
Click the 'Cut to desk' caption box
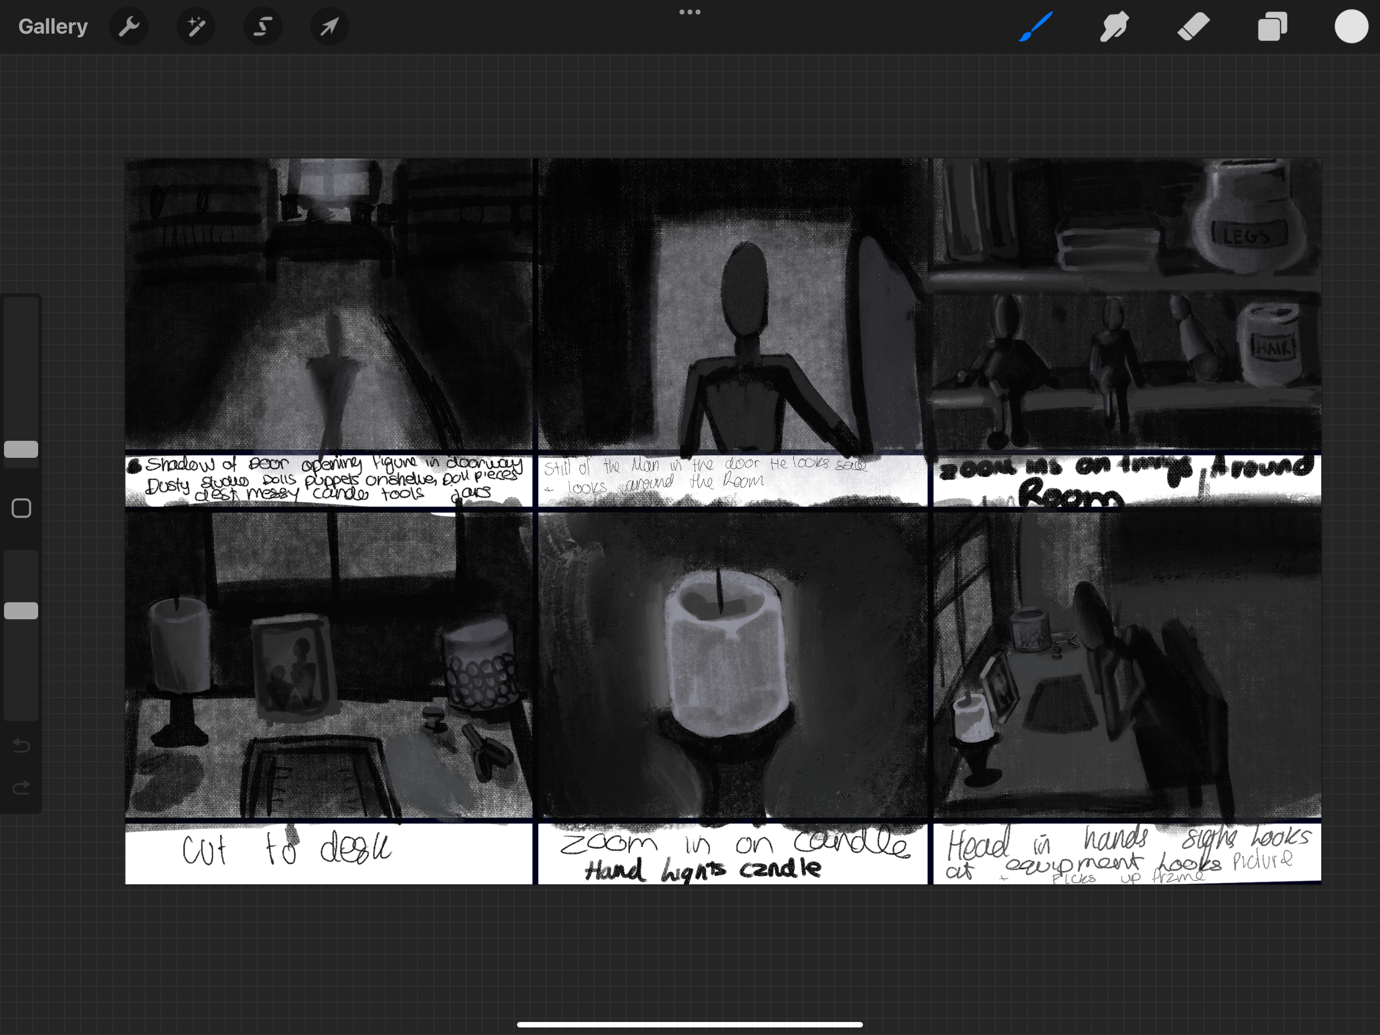pyautogui.click(x=329, y=853)
